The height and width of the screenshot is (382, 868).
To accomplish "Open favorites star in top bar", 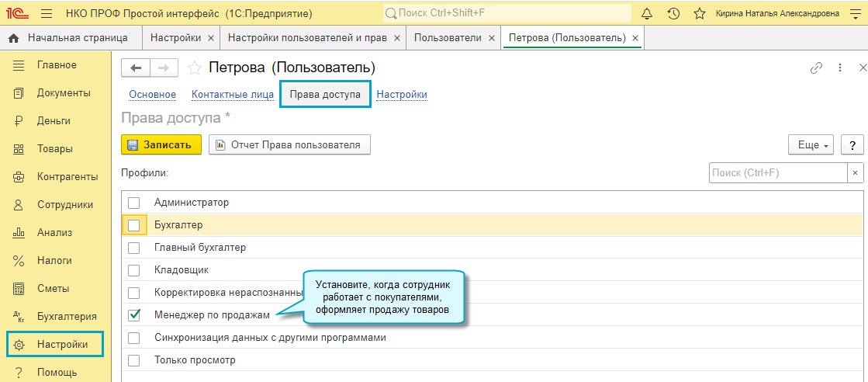I will (x=699, y=14).
